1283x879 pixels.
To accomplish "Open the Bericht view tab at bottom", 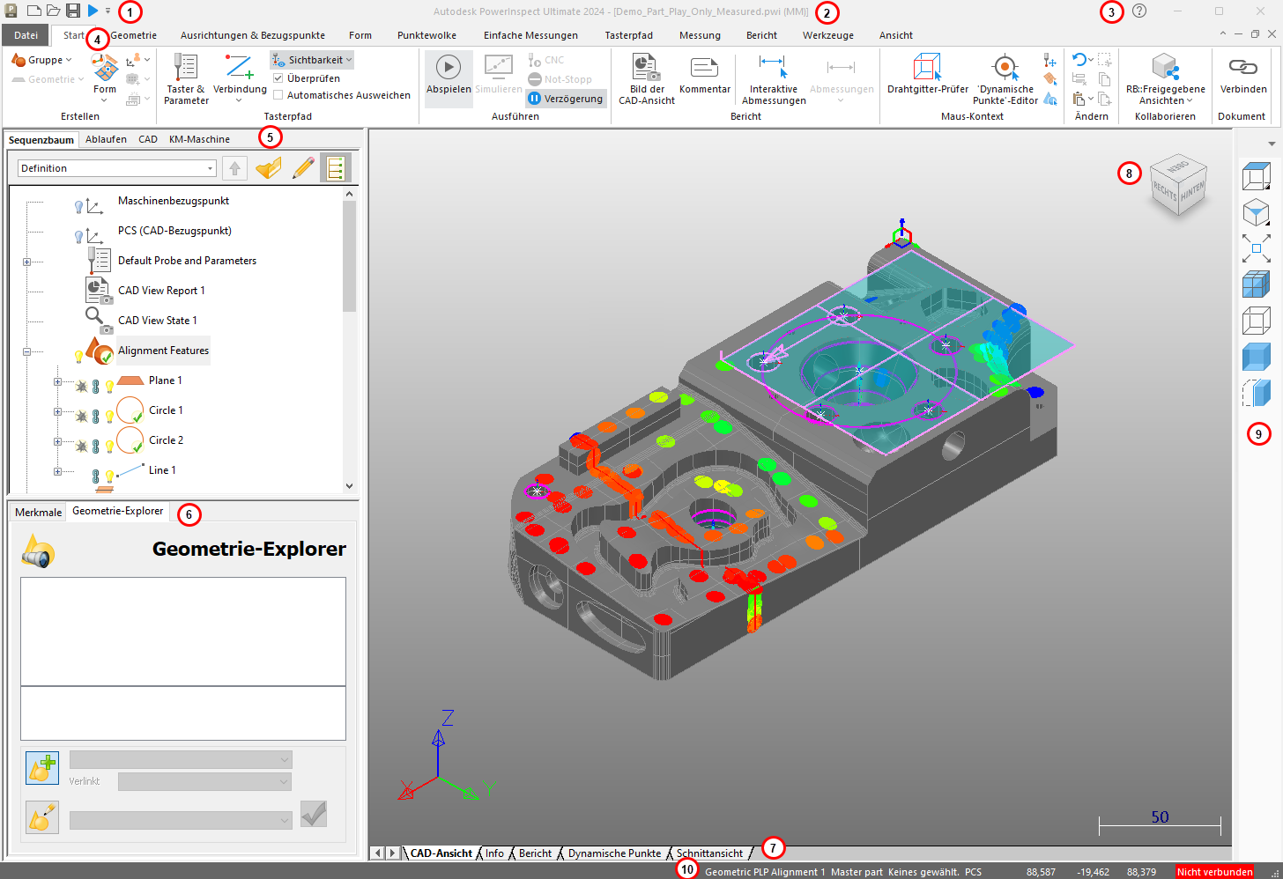I will coord(535,853).
